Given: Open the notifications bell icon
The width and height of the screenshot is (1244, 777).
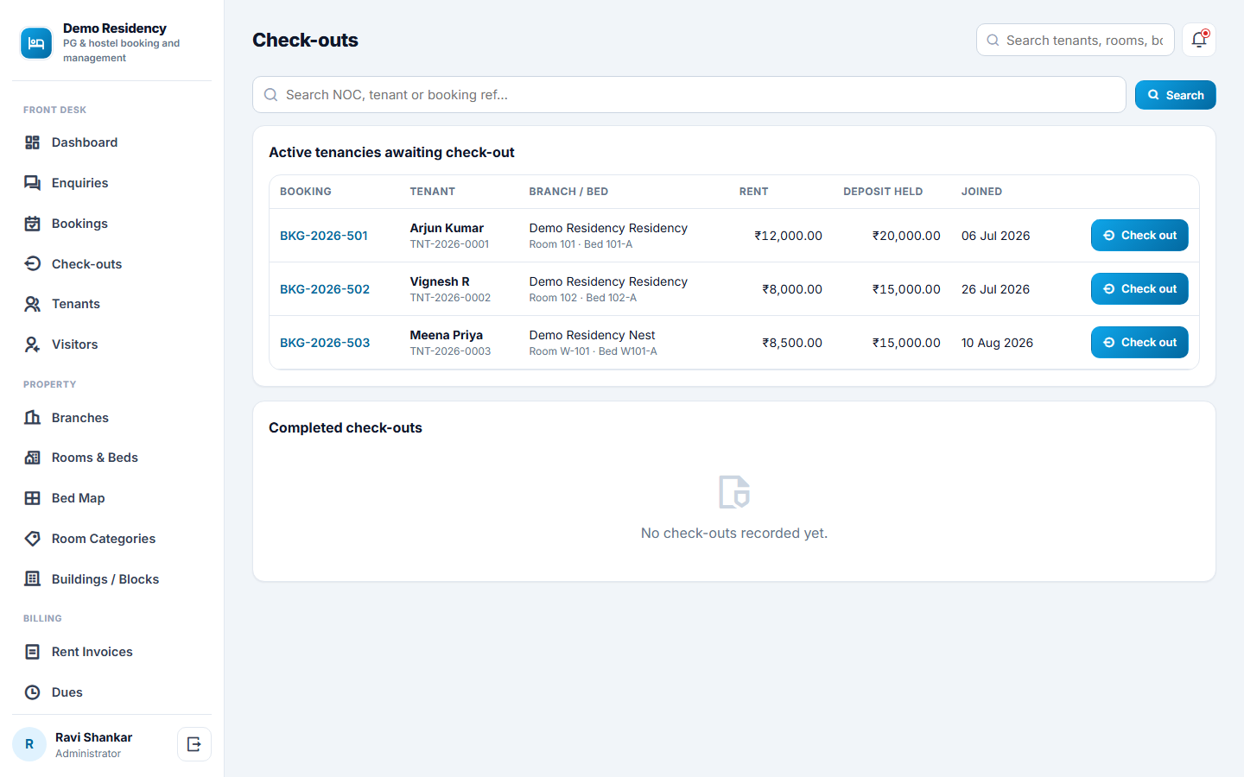Looking at the screenshot, I should point(1199,40).
